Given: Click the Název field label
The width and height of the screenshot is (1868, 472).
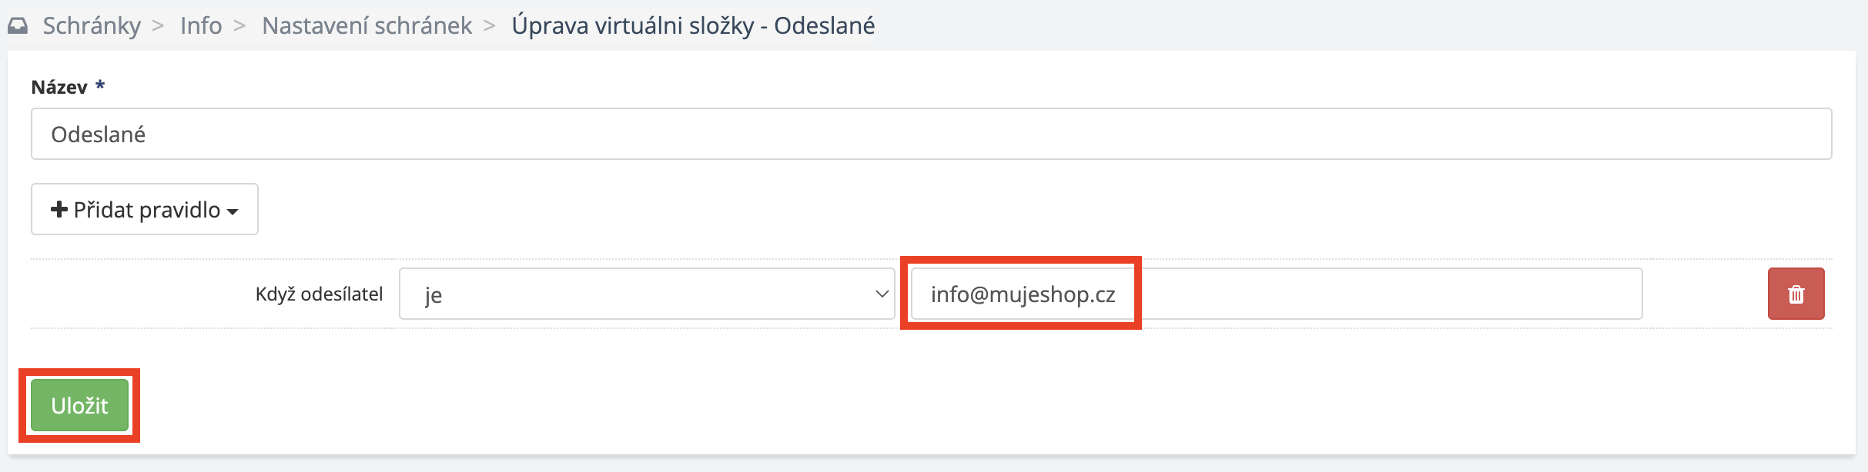Looking at the screenshot, I should [x=59, y=88].
